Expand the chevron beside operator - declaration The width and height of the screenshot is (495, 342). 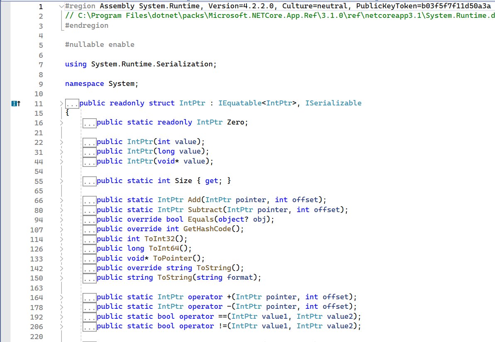pyautogui.click(x=61, y=307)
